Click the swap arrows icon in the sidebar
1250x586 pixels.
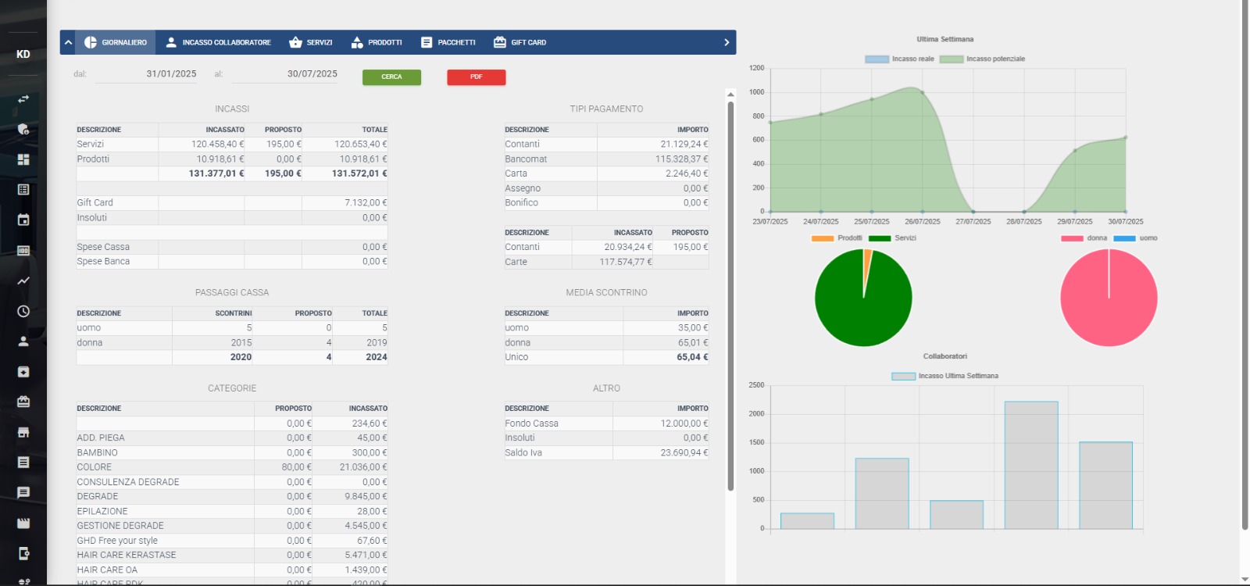[x=23, y=99]
